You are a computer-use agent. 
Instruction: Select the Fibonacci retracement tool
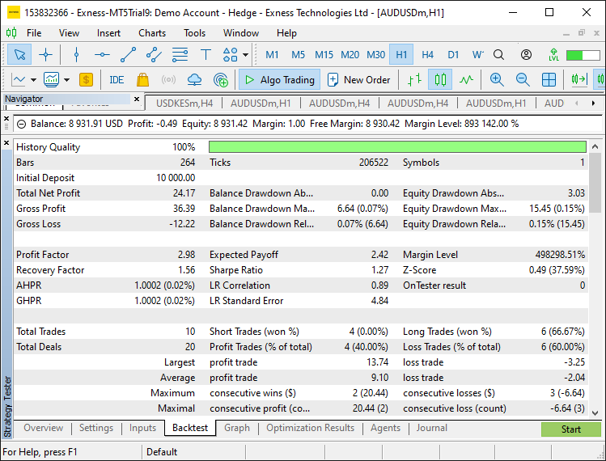180,54
